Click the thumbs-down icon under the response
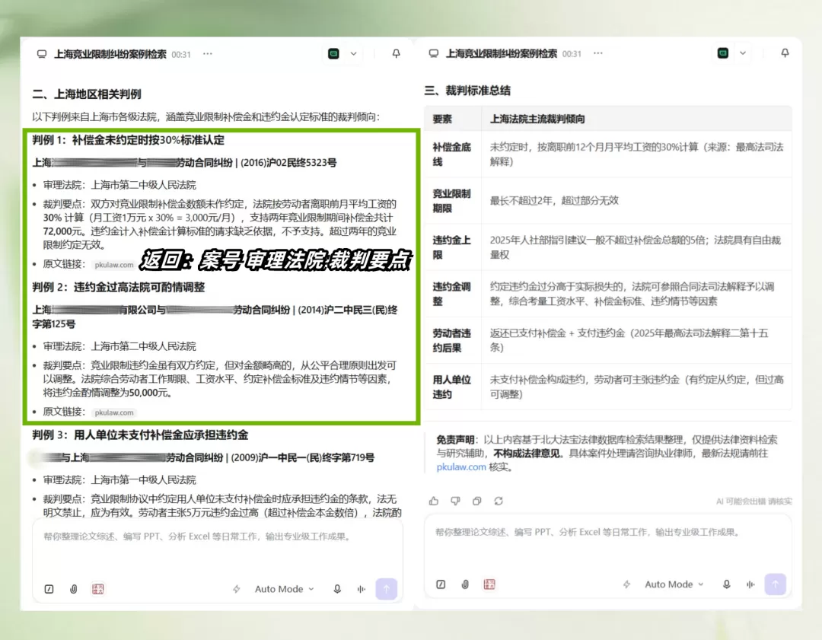Image resolution: width=822 pixels, height=640 pixels. pyautogui.click(x=455, y=501)
